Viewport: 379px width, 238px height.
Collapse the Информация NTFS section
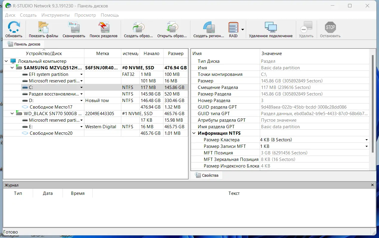coord(194,133)
